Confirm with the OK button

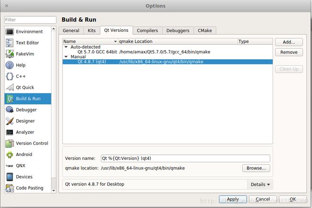pos(293,199)
